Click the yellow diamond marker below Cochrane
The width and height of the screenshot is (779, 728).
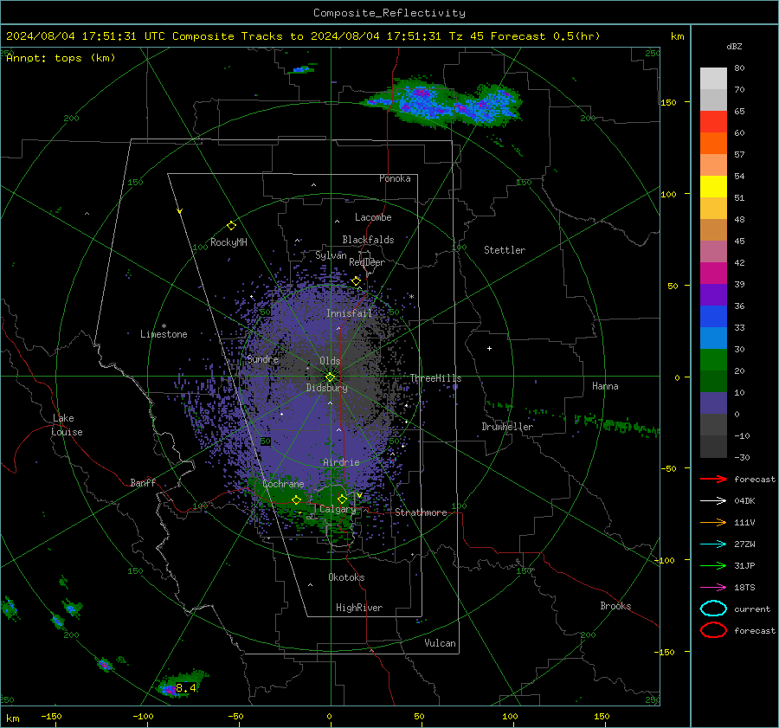point(297,500)
